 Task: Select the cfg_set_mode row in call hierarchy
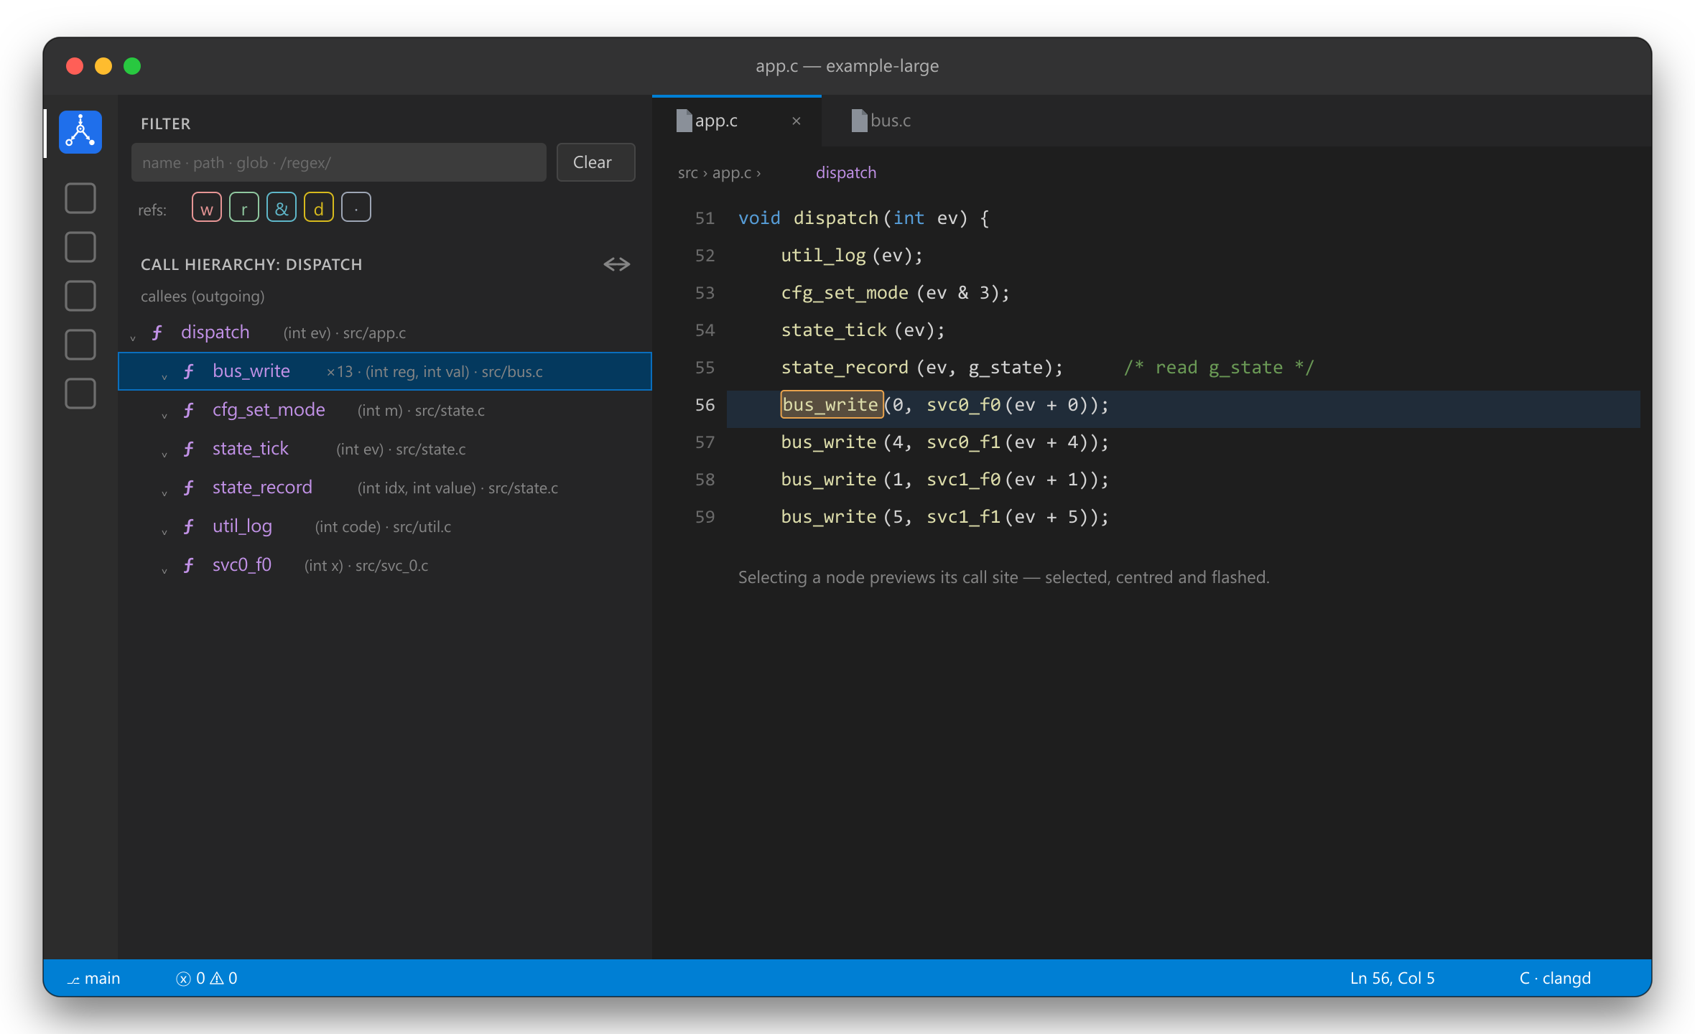coord(385,410)
